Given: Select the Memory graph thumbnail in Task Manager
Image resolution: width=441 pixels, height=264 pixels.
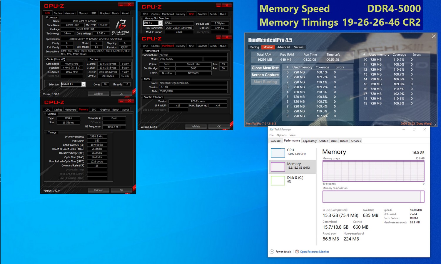Looking at the screenshot, I should [x=278, y=167].
